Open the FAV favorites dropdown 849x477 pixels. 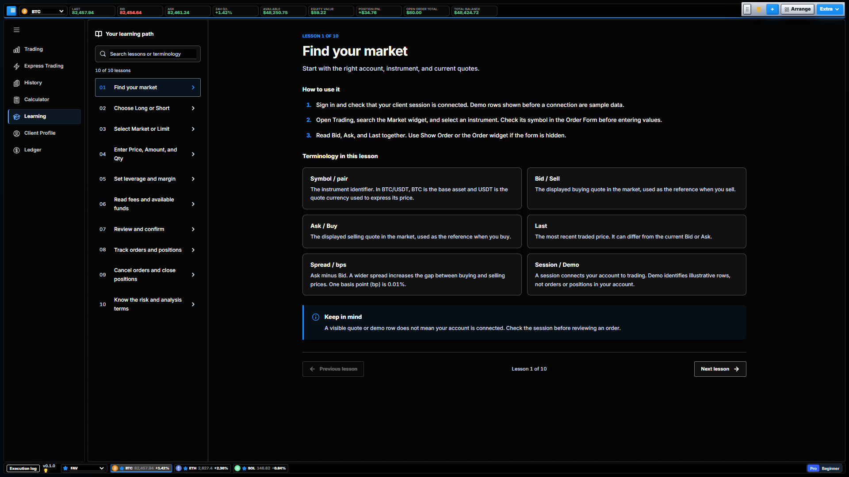coord(84,468)
